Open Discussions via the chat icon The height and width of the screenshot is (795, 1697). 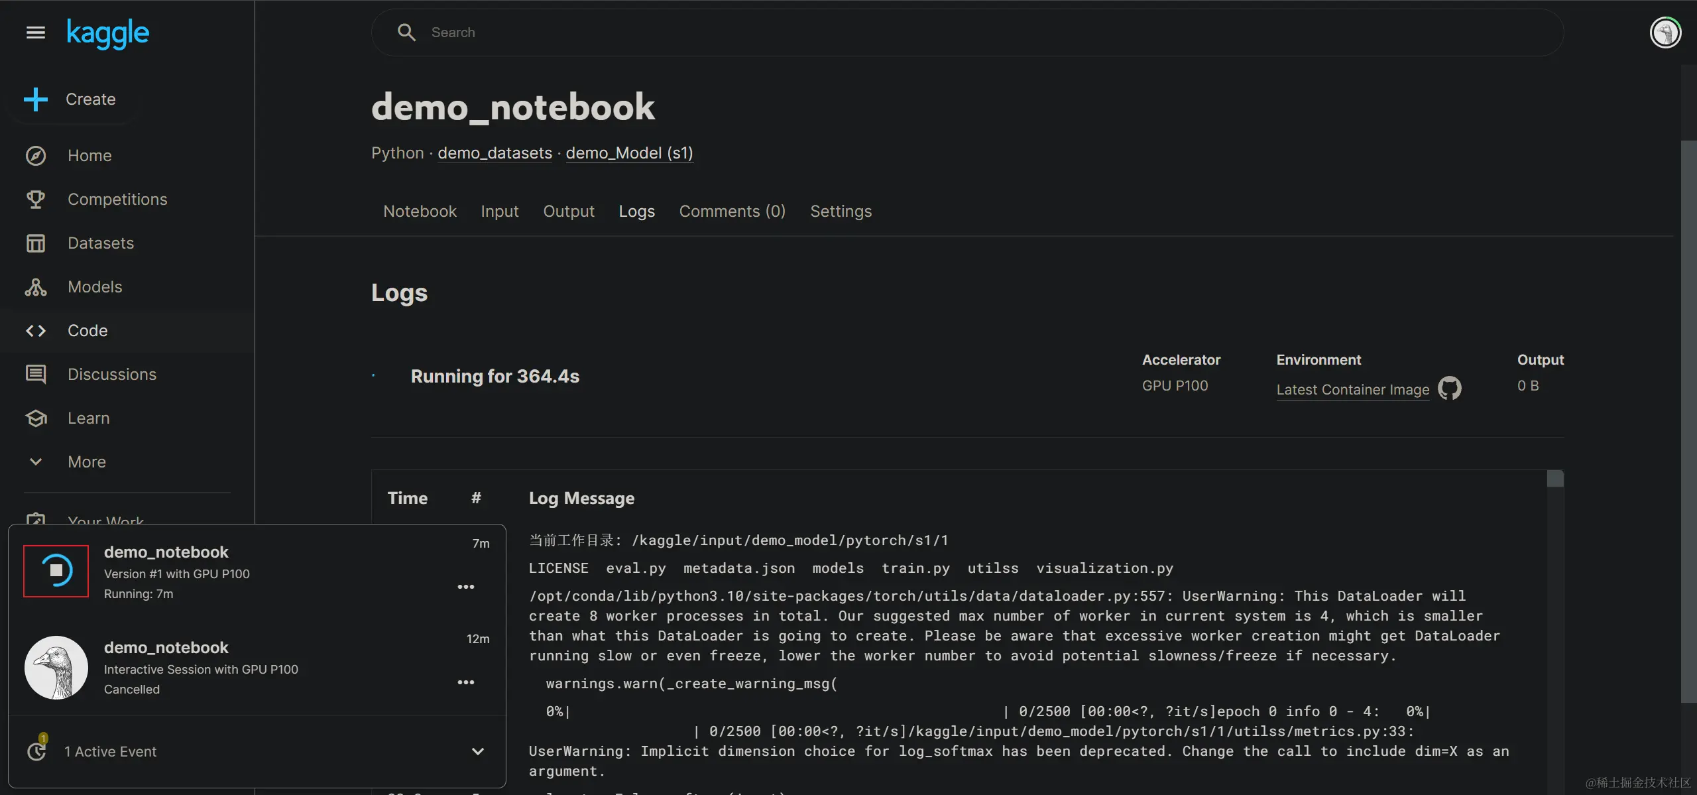[x=36, y=375]
